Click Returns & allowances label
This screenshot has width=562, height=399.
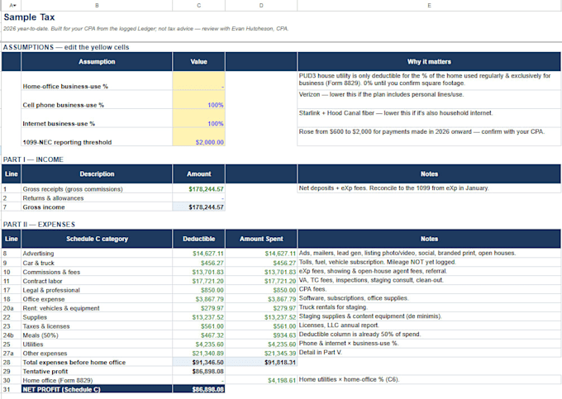point(53,198)
